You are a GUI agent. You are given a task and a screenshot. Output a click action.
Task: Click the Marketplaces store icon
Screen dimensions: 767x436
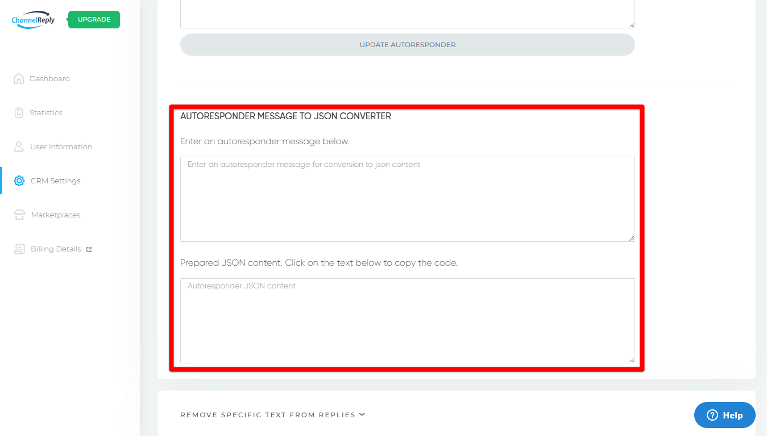20,215
